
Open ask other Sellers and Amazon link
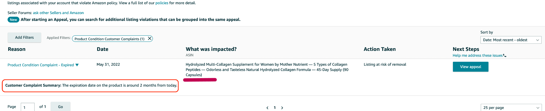point(58,13)
